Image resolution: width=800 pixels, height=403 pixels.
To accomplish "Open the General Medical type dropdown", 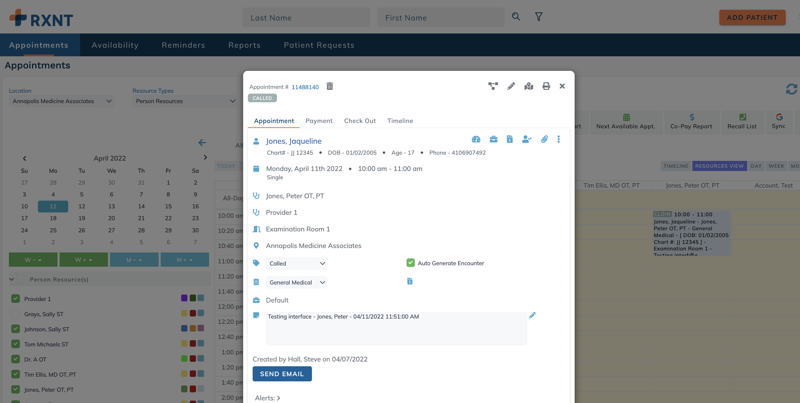I will [x=296, y=282].
